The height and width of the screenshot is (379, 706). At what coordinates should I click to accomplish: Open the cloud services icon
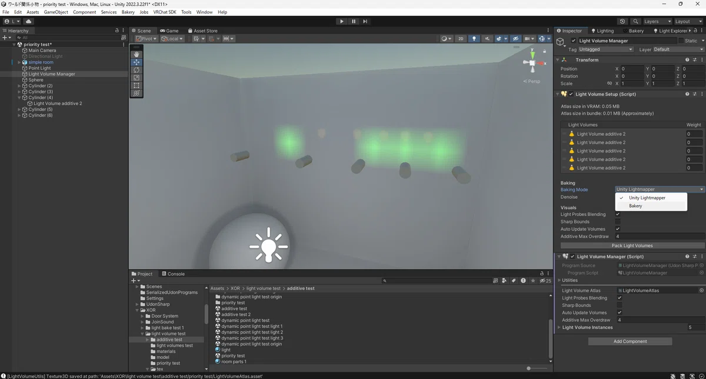28,21
